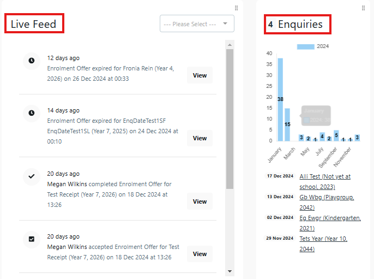This screenshot has height=279, width=374.
Task: View the EnqDateTest1SF expired offer
Action: 200,138
